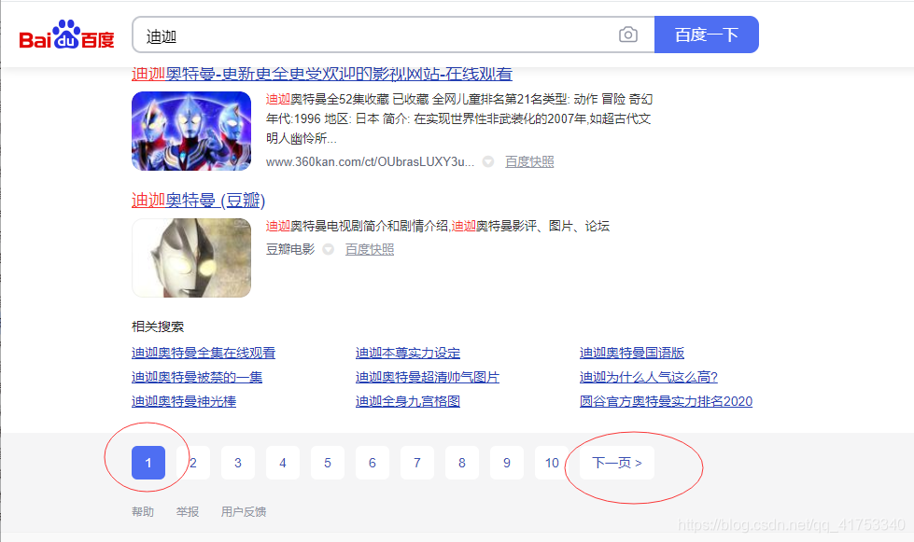Select current page 1 in pagination
This screenshot has height=542, width=914.
click(x=148, y=463)
